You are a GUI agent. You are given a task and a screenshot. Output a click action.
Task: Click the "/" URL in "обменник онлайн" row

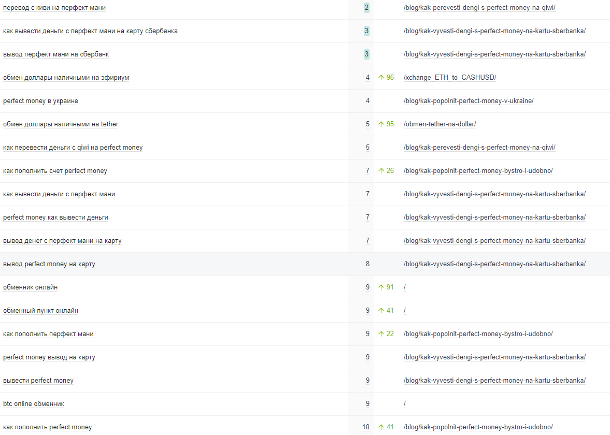pyautogui.click(x=405, y=287)
